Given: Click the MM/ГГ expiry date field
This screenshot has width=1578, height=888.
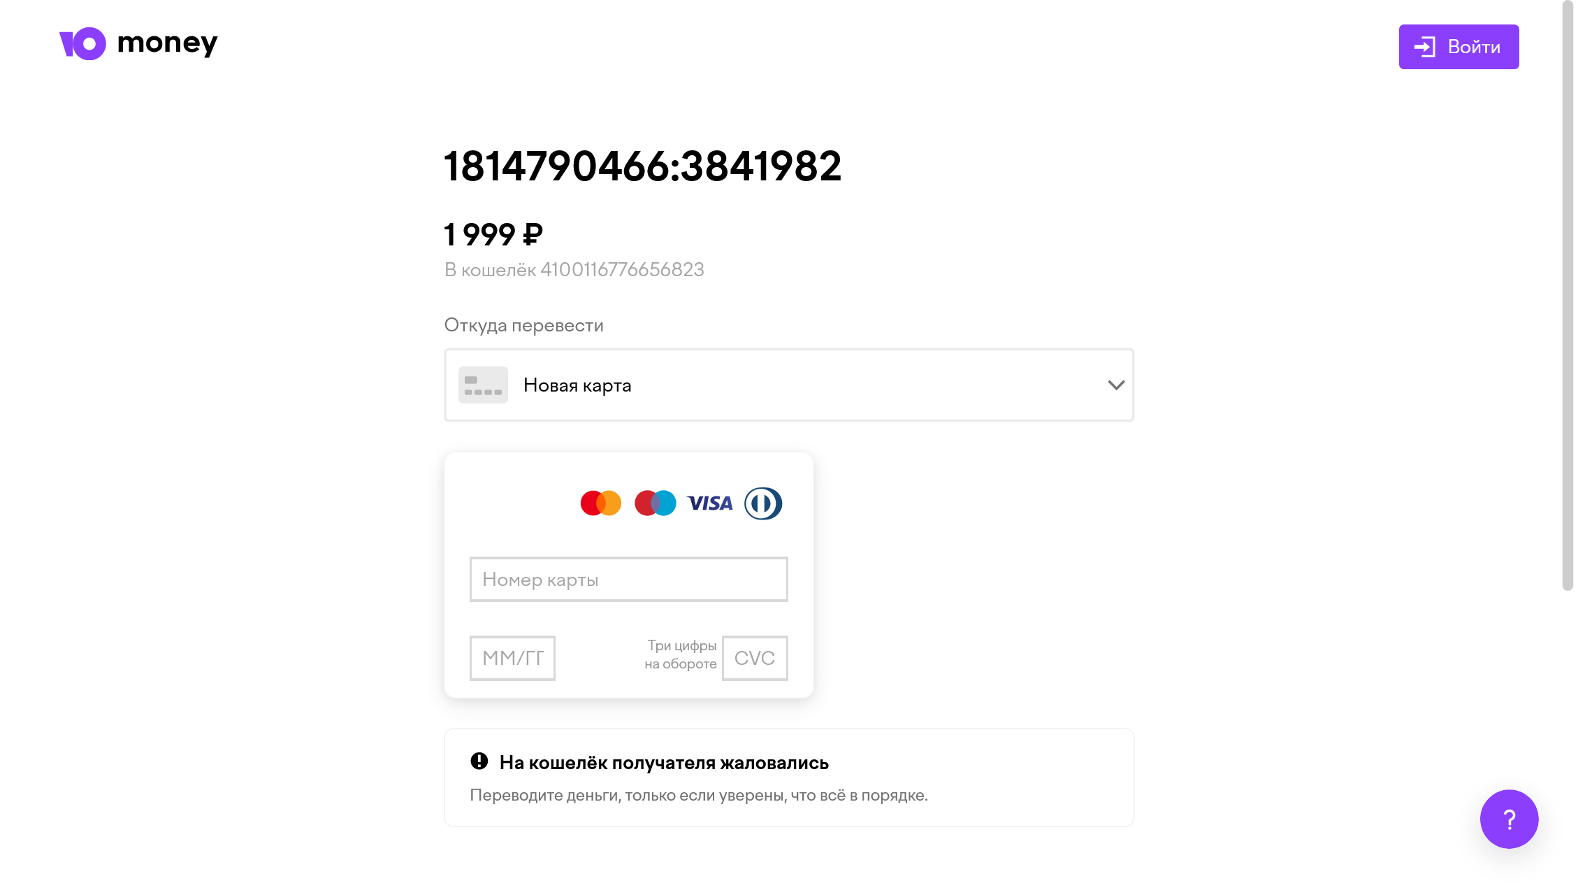Looking at the screenshot, I should point(513,657).
